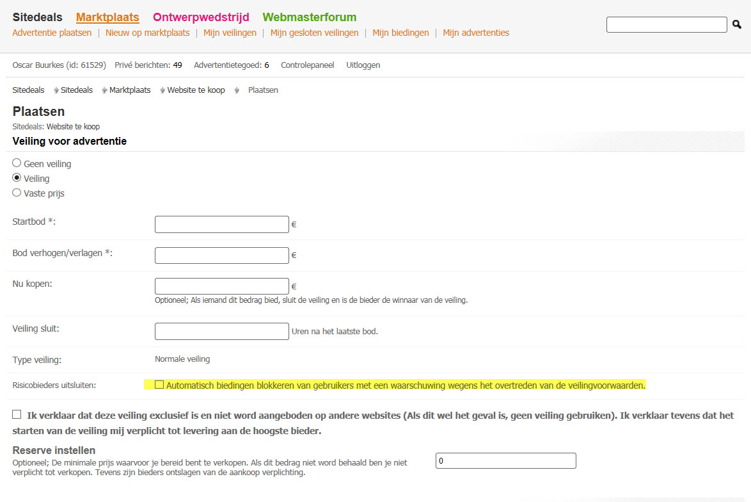
Task: Click Uitloggen to log out
Action: click(363, 65)
